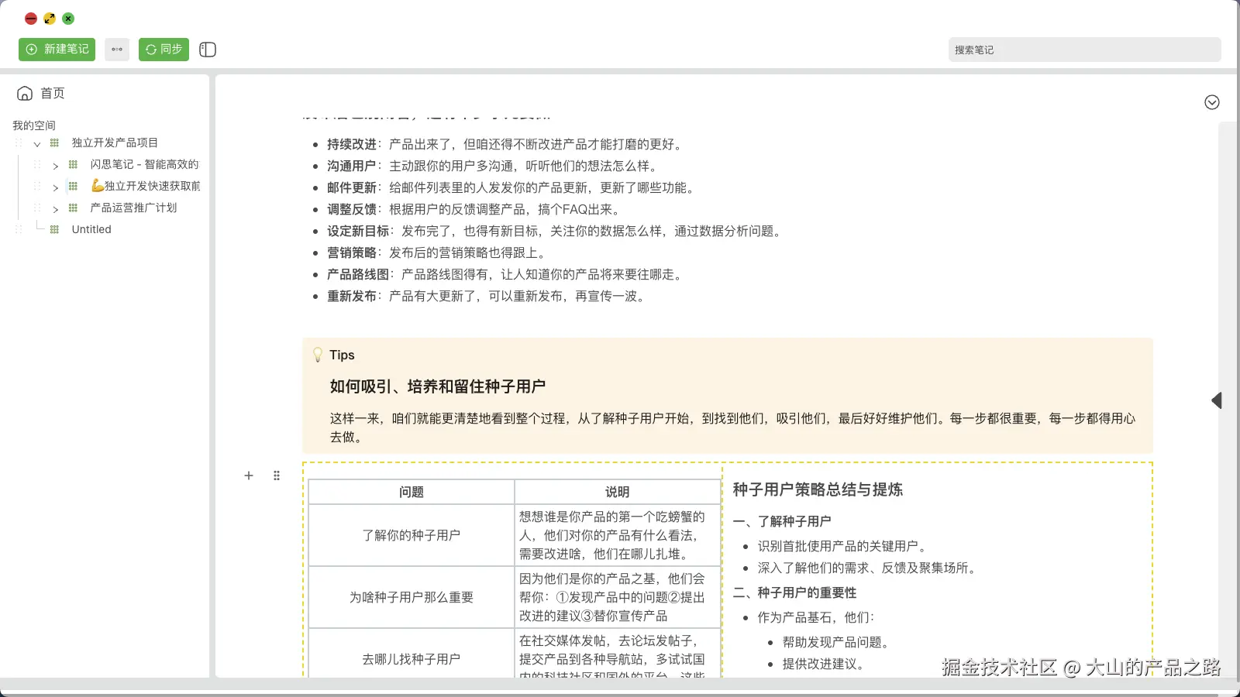This screenshot has width=1240, height=697.
Task: Expand the 闪思笔记 tree node
Action: tap(55, 165)
